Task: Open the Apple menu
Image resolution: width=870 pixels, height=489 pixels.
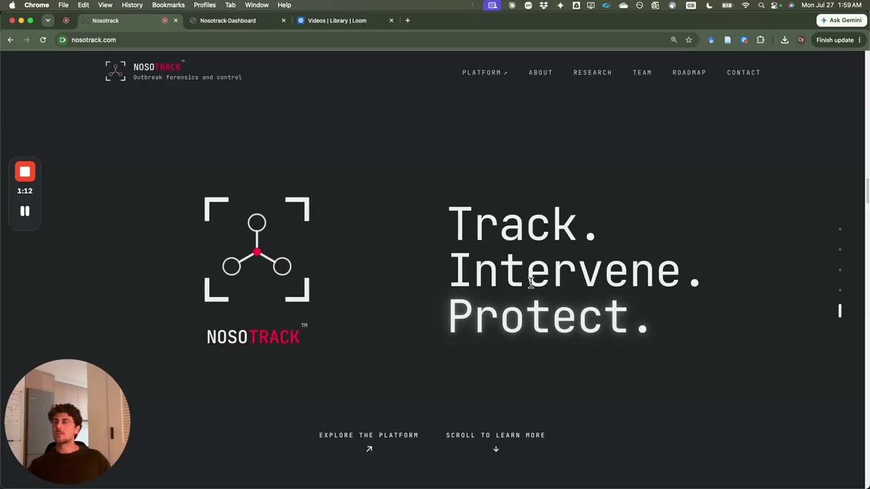Action: [x=12, y=5]
